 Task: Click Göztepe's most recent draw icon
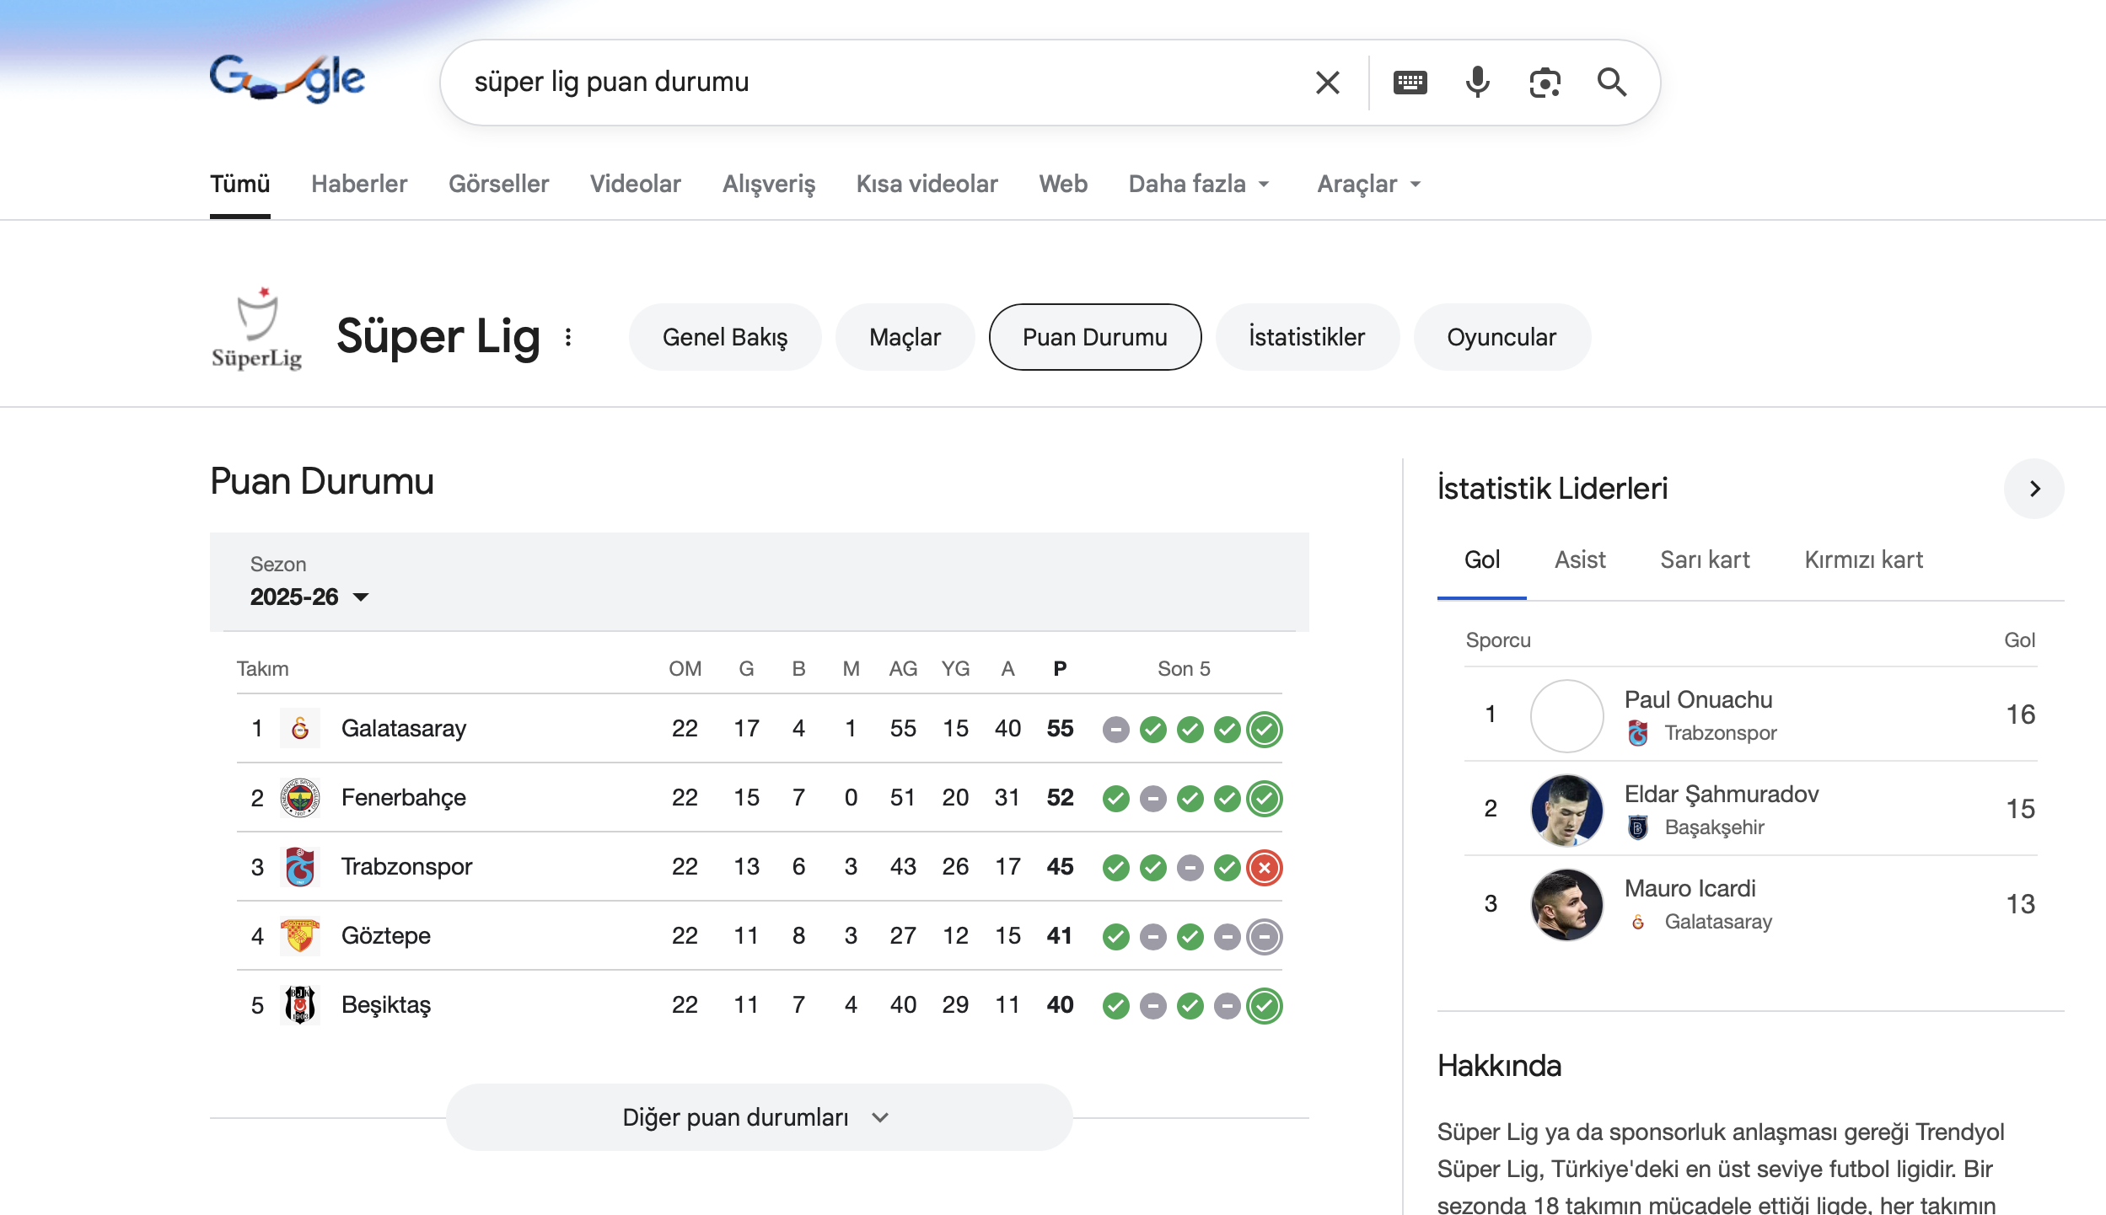click(x=1265, y=936)
